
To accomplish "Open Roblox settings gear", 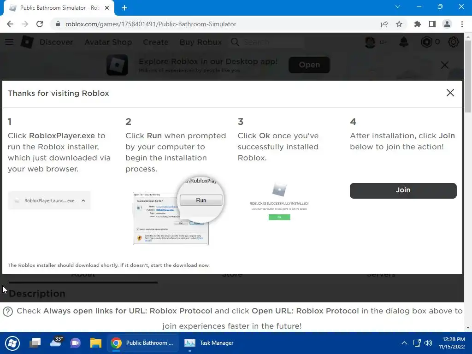I will click(454, 42).
